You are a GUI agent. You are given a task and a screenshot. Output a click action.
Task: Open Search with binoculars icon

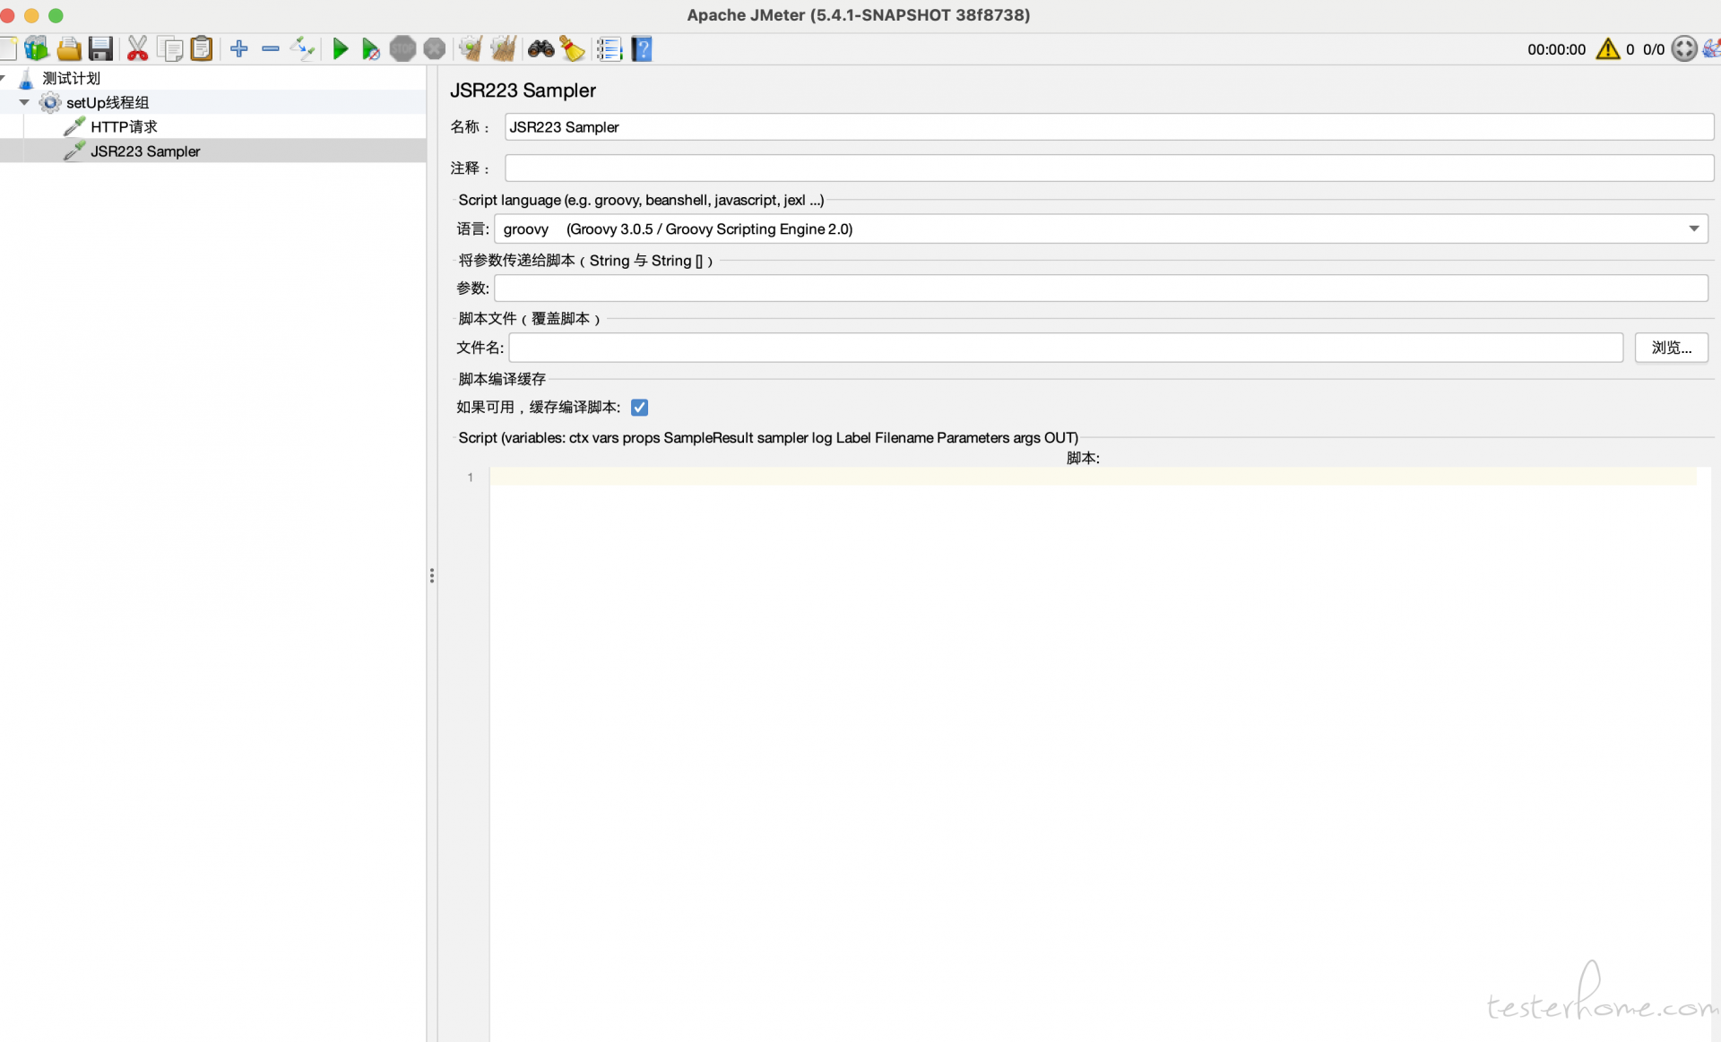541,48
